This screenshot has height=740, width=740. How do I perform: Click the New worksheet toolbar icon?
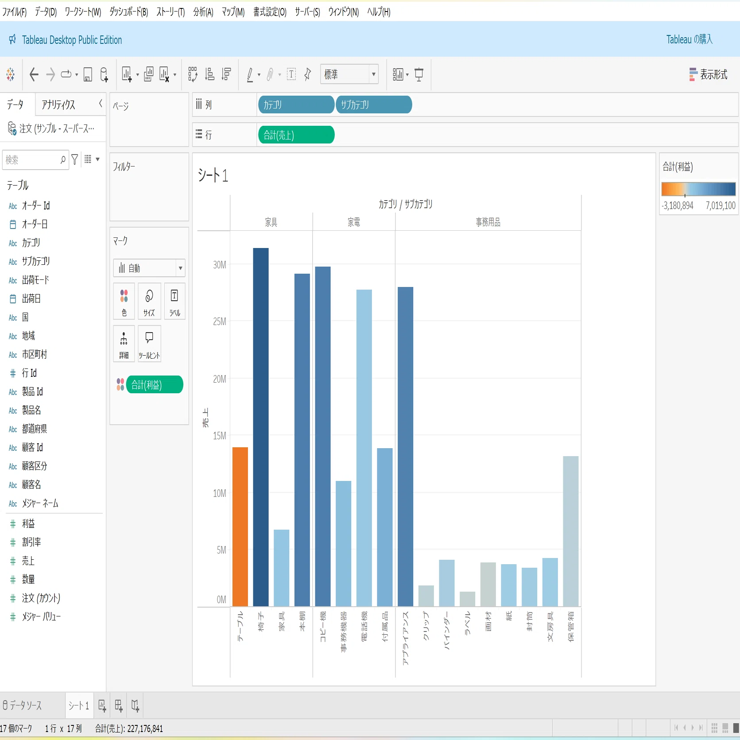pos(127,74)
